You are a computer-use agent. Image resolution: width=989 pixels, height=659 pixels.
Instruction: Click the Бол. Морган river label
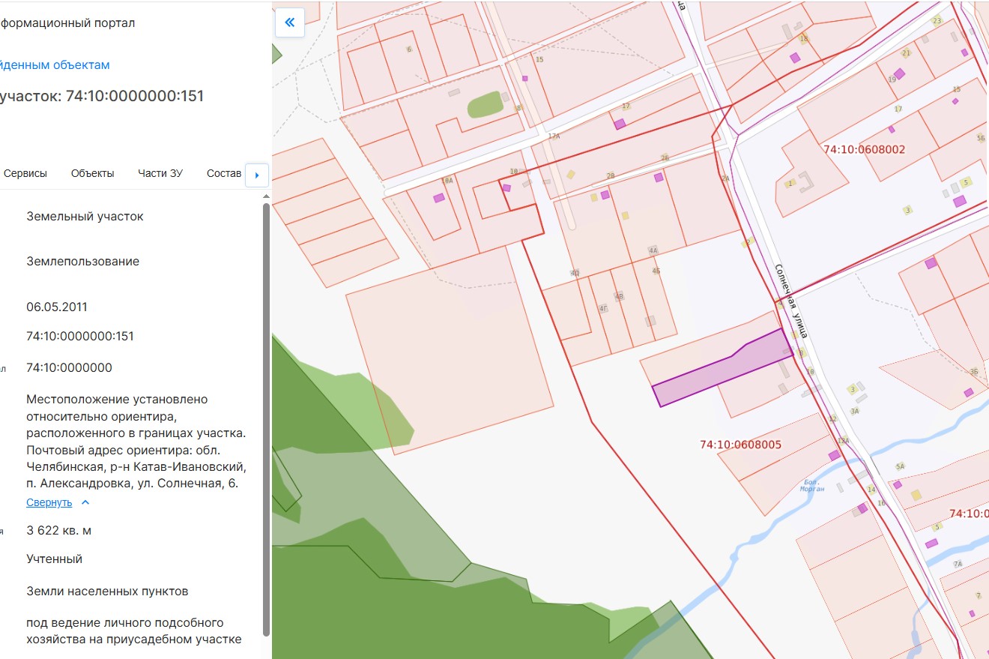[813, 485]
